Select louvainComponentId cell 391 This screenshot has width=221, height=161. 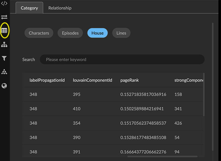76,152
